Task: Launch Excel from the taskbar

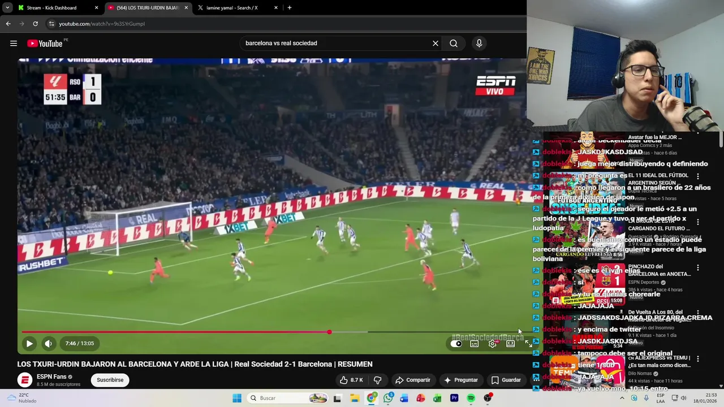Action: 437,398
